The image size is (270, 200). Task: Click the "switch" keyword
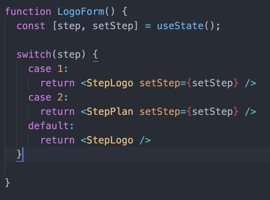pyautogui.click(x=34, y=55)
